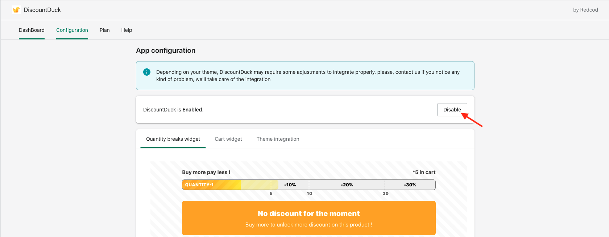Open the Help tab

(127, 30)
